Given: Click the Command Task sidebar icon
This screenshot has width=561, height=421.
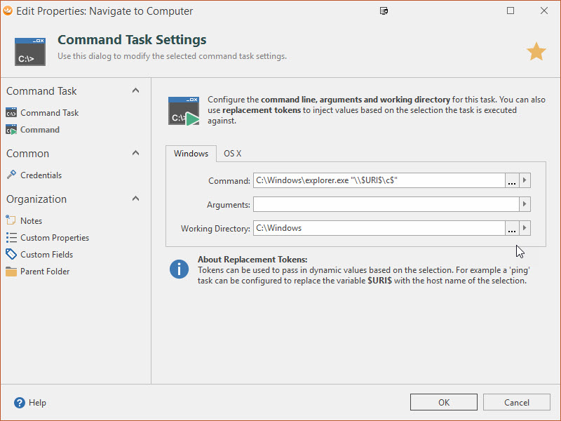Looking at the screenshot, I should click(x=11, y=113).
